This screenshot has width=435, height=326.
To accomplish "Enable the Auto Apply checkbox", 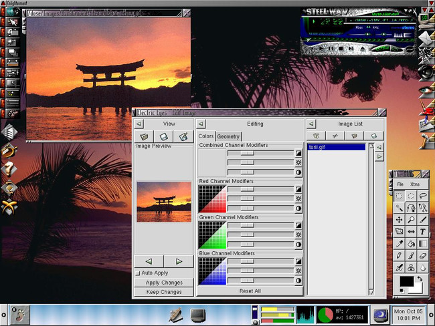I will point(138,273).
